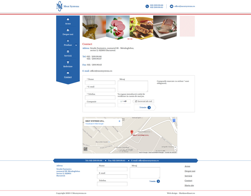Open the Produse menu item
This screenshot has width=251, height=196.
tap(68, 45)
